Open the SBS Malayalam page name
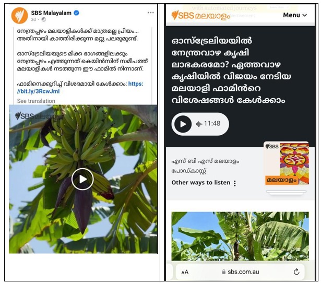 pyautogui.click(x=51, y=13)
